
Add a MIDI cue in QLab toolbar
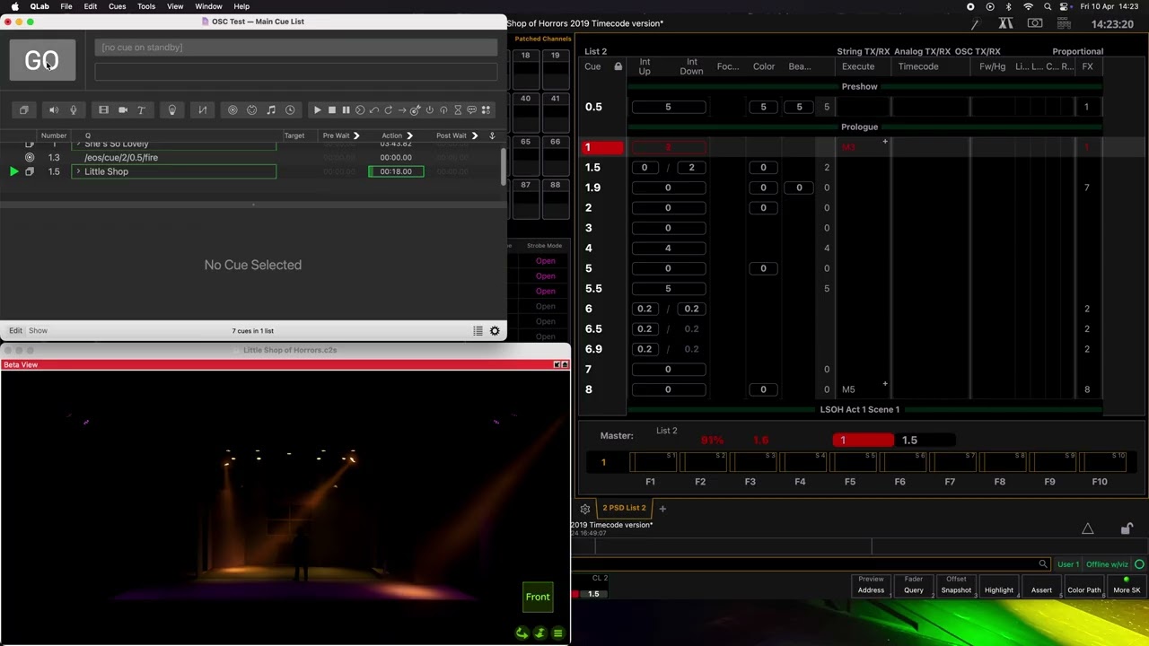click(252, 110)
